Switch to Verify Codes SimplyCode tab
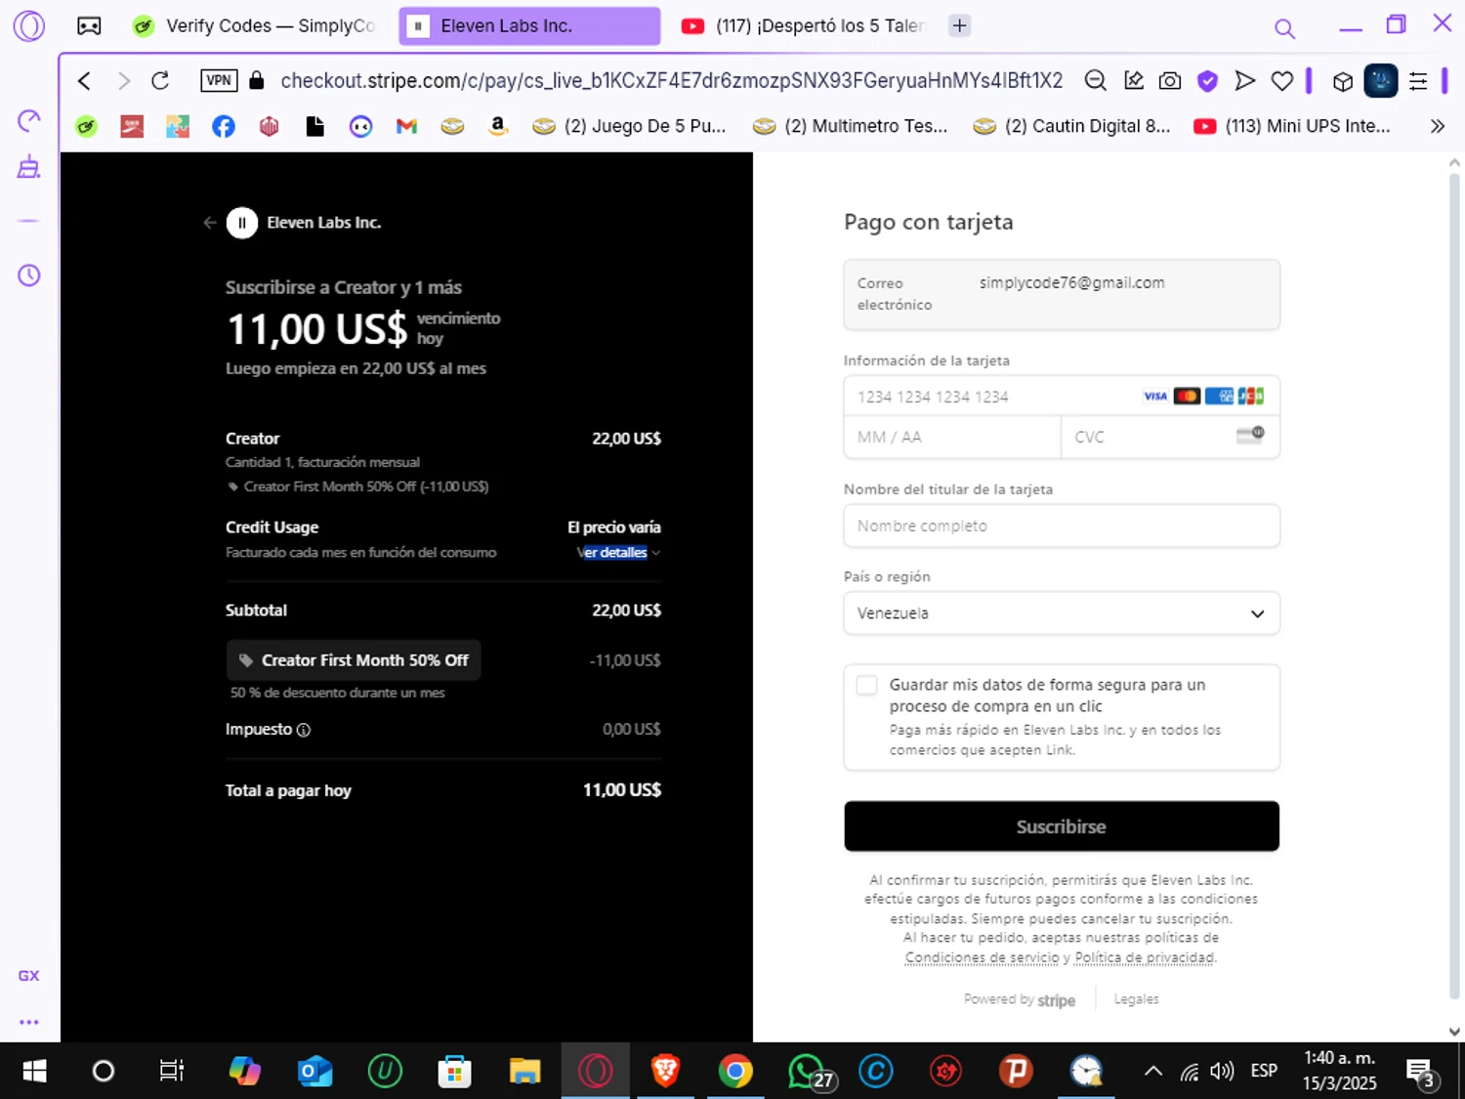Viewport: 1465px width, 1099px height. [x=257, y=26]
